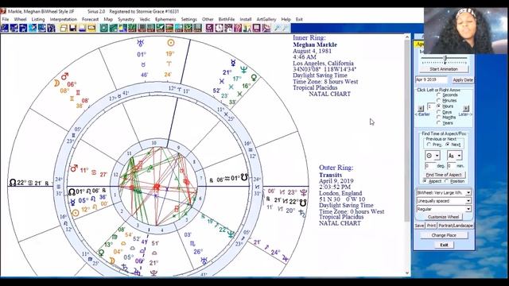The image size is (509, 286).
Task: Click the deg value input field
Action: [429, 166]
